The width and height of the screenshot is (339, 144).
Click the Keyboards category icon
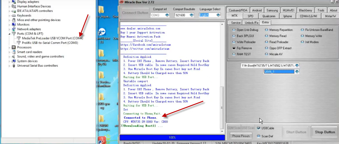(x=14, y=15)
